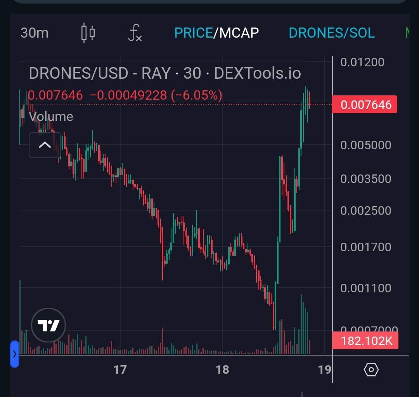Switch to MCAP view
The width and height of the screenshot is (419, 397).
(x=239, y=33)
